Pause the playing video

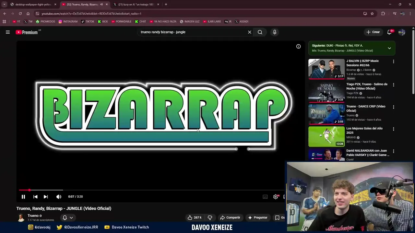23,196
